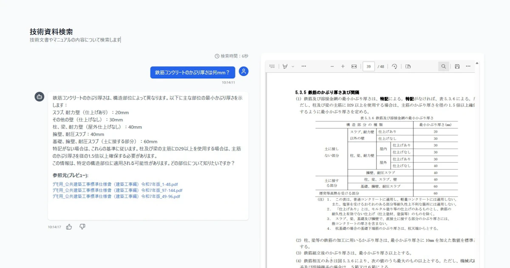Dislike the answer with thumbs down
This screenshot has height=268, width=510.
82,227
